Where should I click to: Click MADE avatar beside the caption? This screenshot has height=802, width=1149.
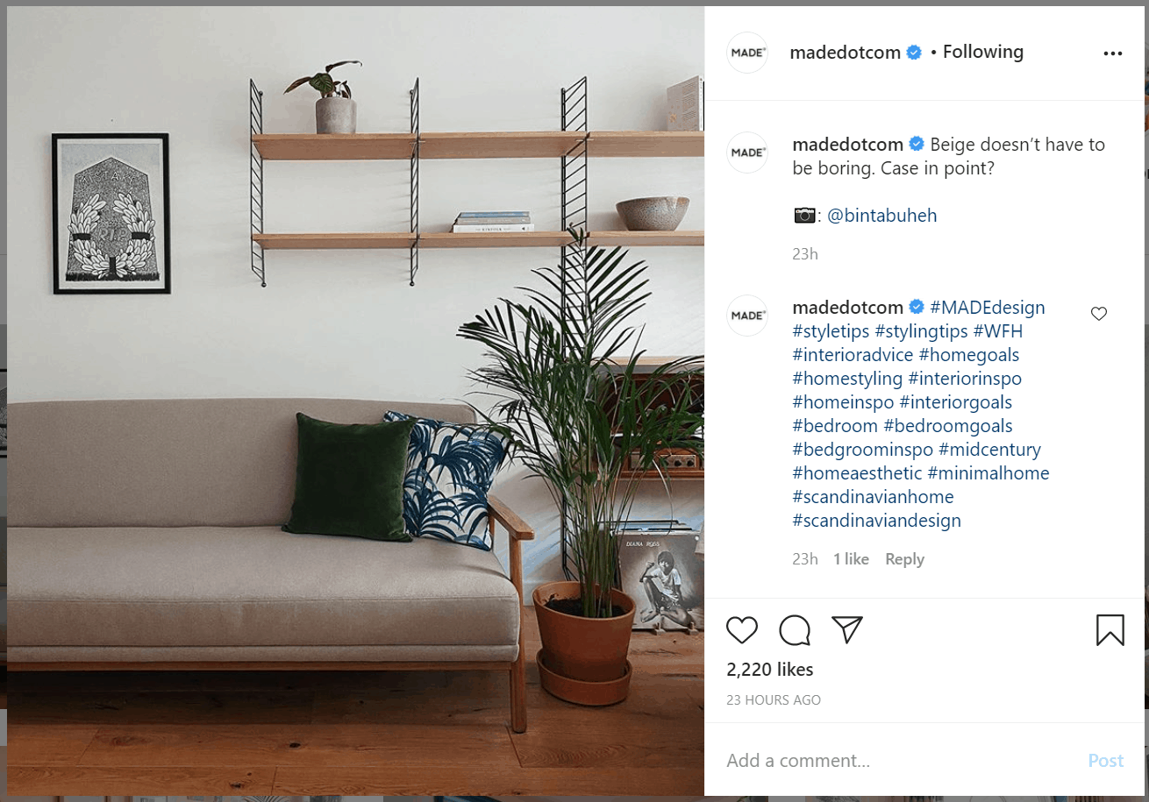point(748,153)
